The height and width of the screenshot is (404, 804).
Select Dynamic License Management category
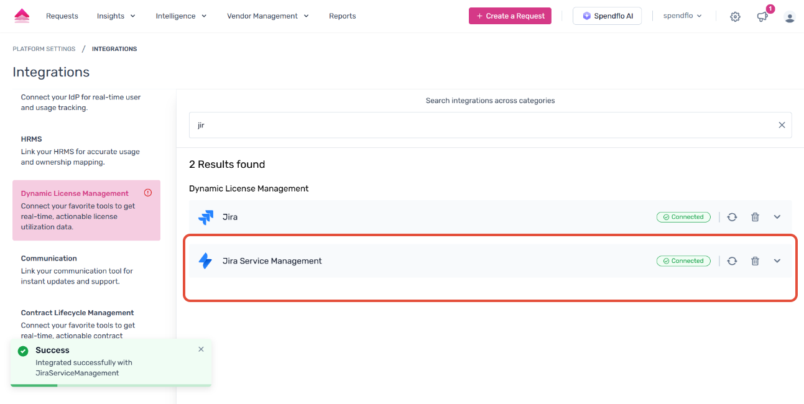pos(86,210)
